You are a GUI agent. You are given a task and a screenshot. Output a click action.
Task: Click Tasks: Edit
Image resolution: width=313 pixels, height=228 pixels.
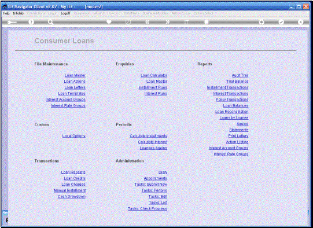[158, 196]
